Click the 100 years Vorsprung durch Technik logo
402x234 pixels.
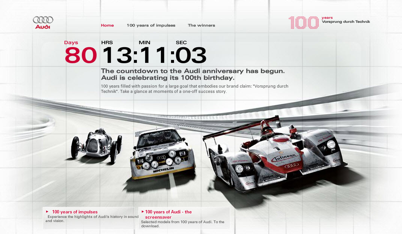(329, 22)
